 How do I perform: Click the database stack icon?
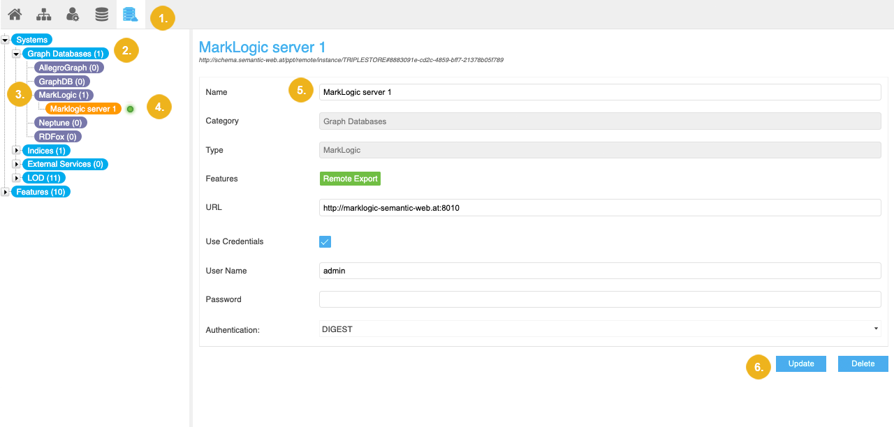(102, 14)
